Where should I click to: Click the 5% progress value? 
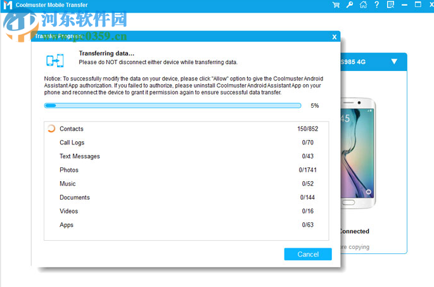pos(314,105)
